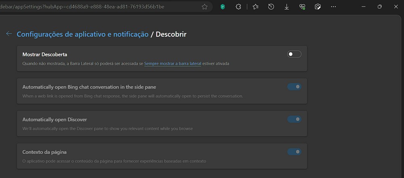The height and width of the screenshot is (178, 404).
Task: Restore down the browser window
Action: point(379,7)
